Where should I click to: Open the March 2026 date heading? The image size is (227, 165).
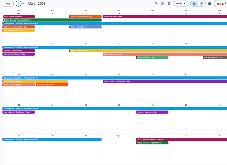37,4
